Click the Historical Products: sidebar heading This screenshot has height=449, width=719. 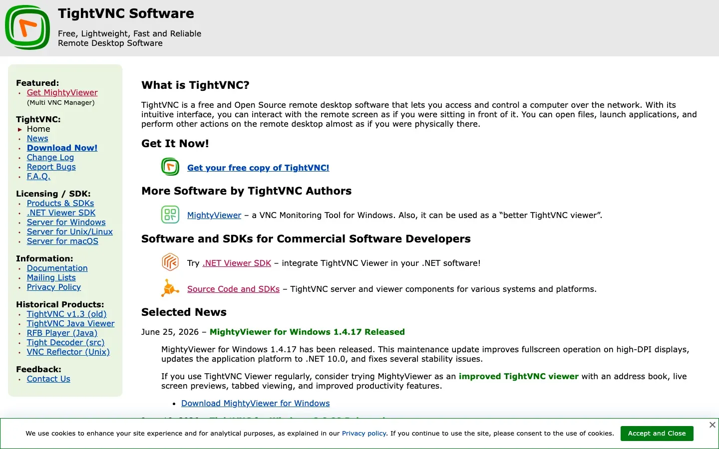(60, 304)
